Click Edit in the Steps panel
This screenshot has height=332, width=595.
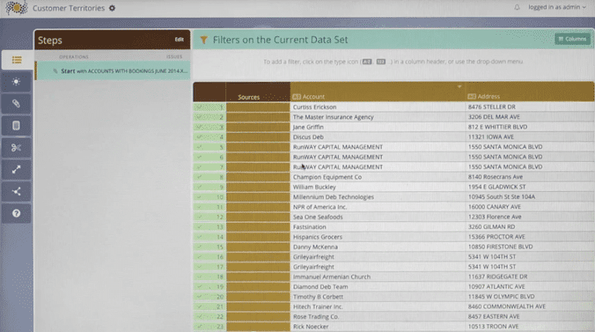[180, 39]
